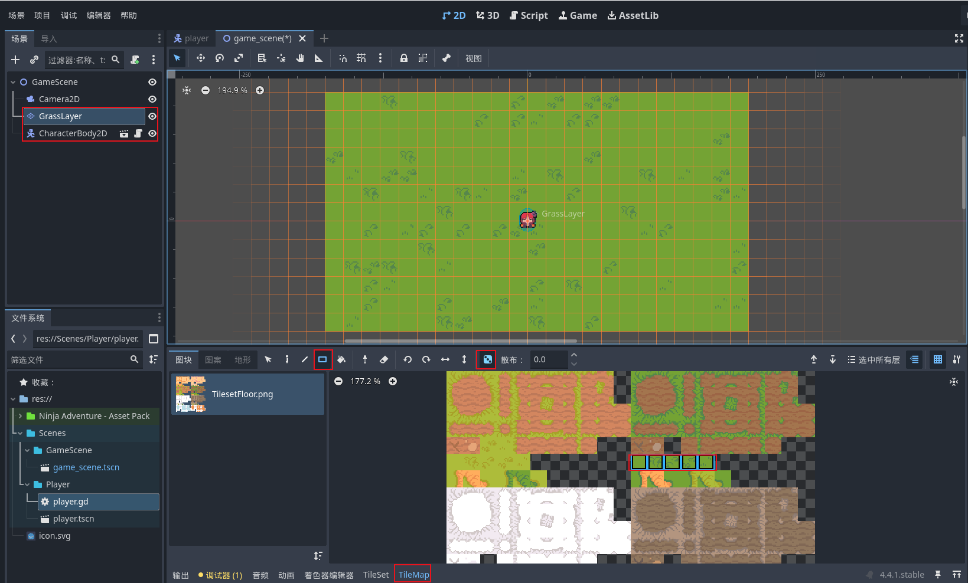Image resolution: width=968 pixels, height=583 pixels.
Task: Flip tile horizontally
Action: point(445,359)
